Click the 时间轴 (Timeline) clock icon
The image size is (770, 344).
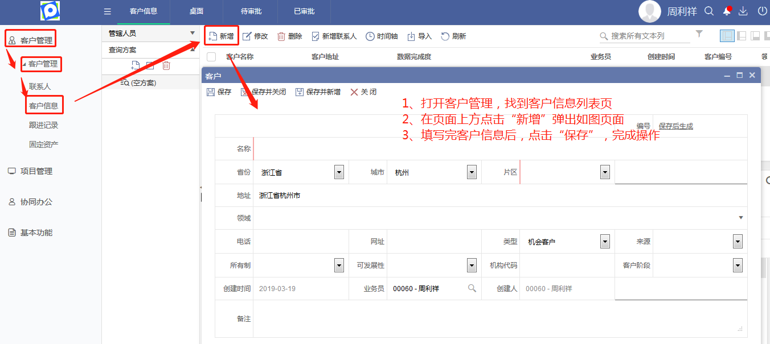[x=383, y=36]
